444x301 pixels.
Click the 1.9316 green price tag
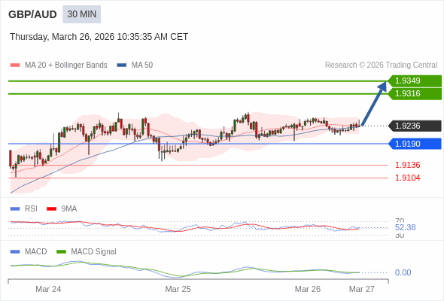tap(415, 94)
